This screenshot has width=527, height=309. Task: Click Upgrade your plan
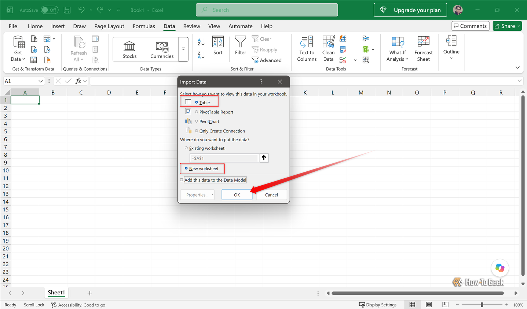pyautogui.click(x=410, y=10)
